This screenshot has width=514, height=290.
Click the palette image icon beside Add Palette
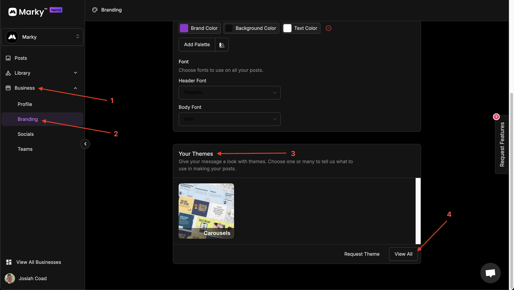[x=222, y=45]
